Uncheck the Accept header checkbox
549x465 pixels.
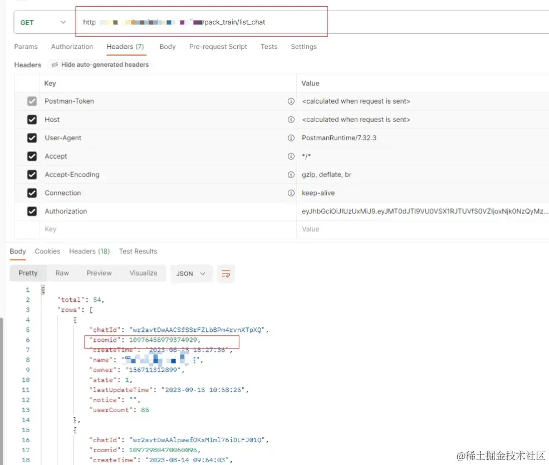pos(32,156)
